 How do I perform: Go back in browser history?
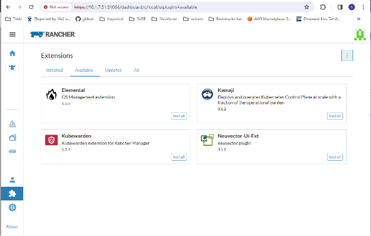coord(8,7)
